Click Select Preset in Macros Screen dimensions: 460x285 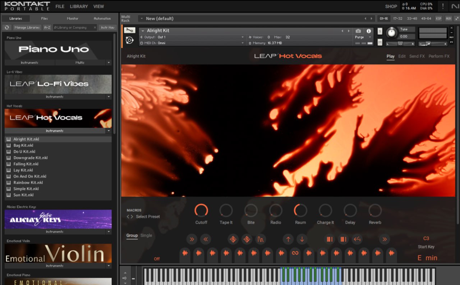pos(148,217)
